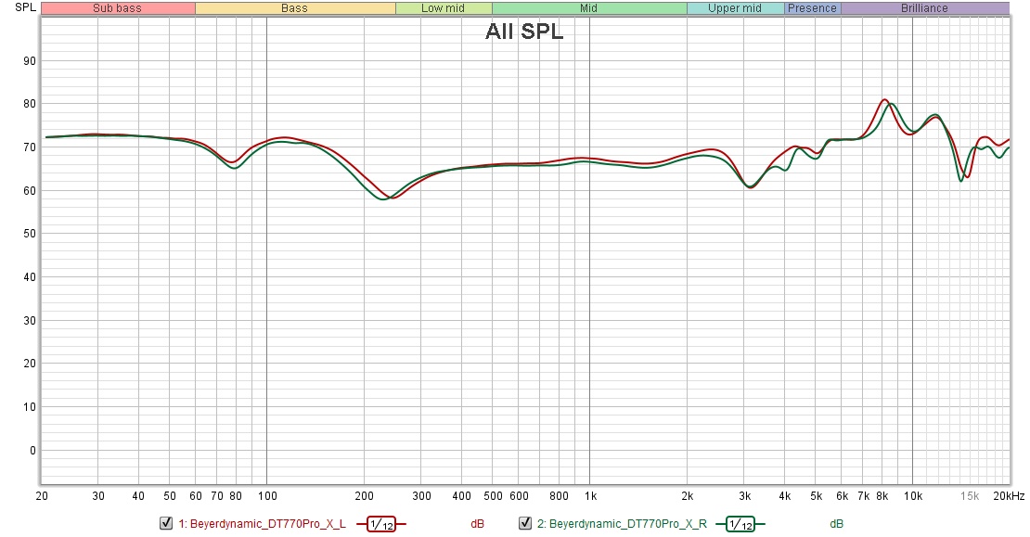Click the red dB readout for left trace
The width and height of the screenshot is (1030, 537).
pos(478,524)
